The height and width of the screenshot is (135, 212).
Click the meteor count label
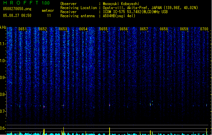48,10
